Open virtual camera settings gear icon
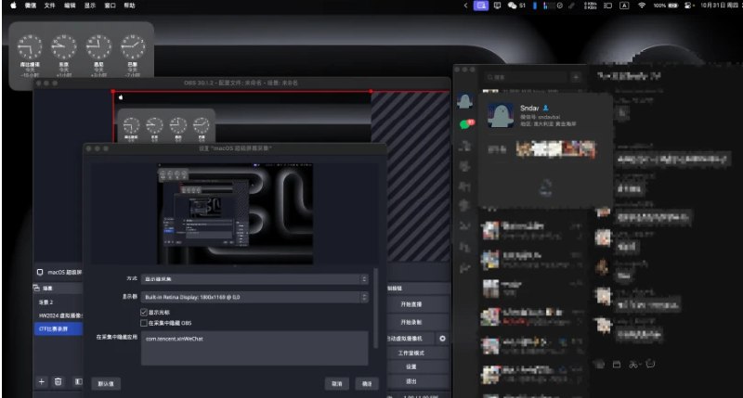Screen dimensions: 743x398 coord(442,339)
